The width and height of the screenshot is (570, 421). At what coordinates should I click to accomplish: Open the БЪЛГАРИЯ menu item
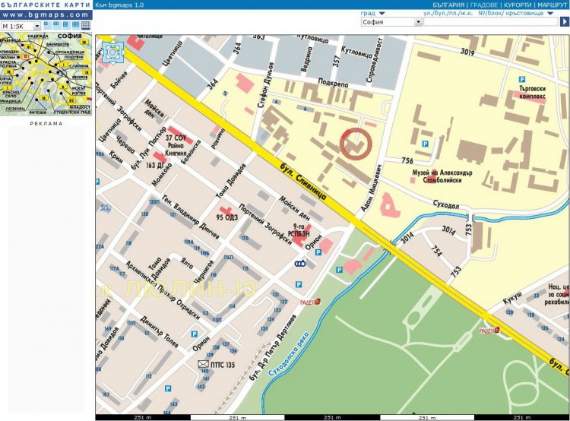pyautogui.click(x=443, y=5)
